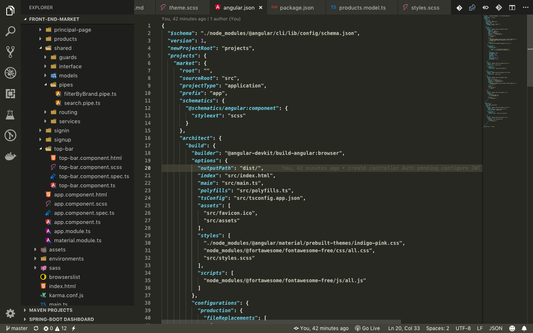
Task: Switch to the package.json tab
Action: (x=296, y=7)
